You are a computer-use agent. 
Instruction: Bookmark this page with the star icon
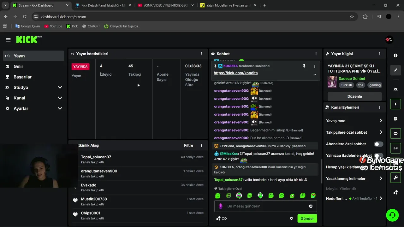[352, 17]
